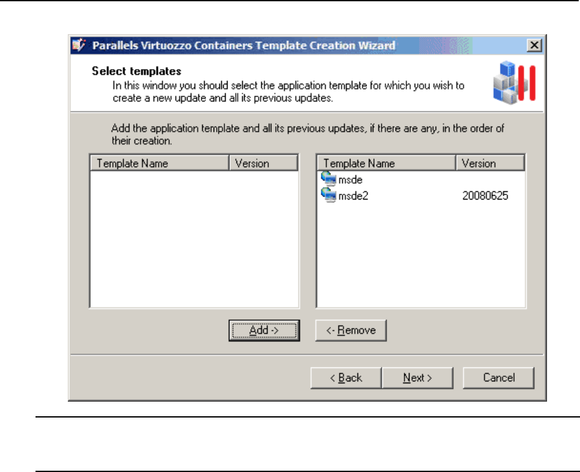Cancel the wizard

click(x=499, y=378)
